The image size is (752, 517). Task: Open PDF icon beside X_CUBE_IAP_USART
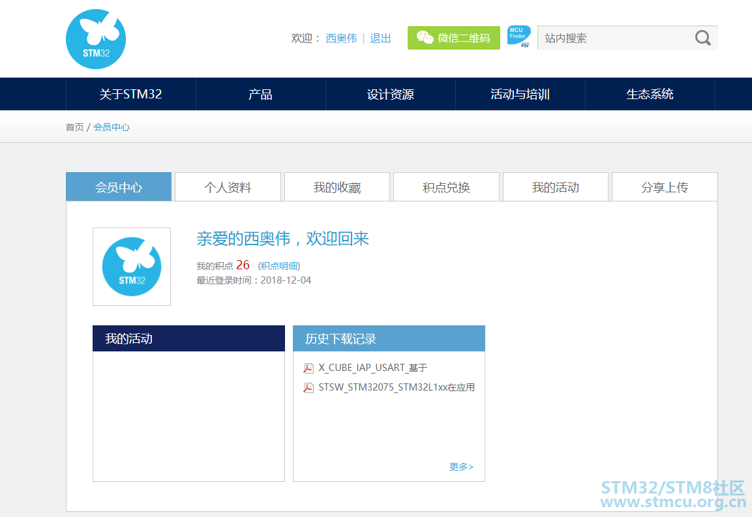(308, 368)
